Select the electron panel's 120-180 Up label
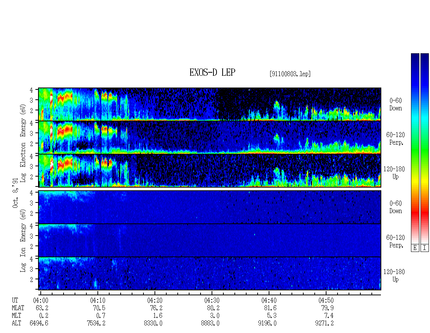The width and height of the screenshot is (430, 333). 394,173
